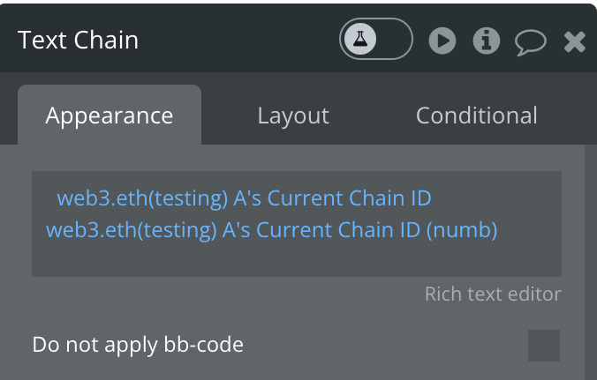Click empty area below expressions in text box
597x380 pixels.
[x=296, y=260]
